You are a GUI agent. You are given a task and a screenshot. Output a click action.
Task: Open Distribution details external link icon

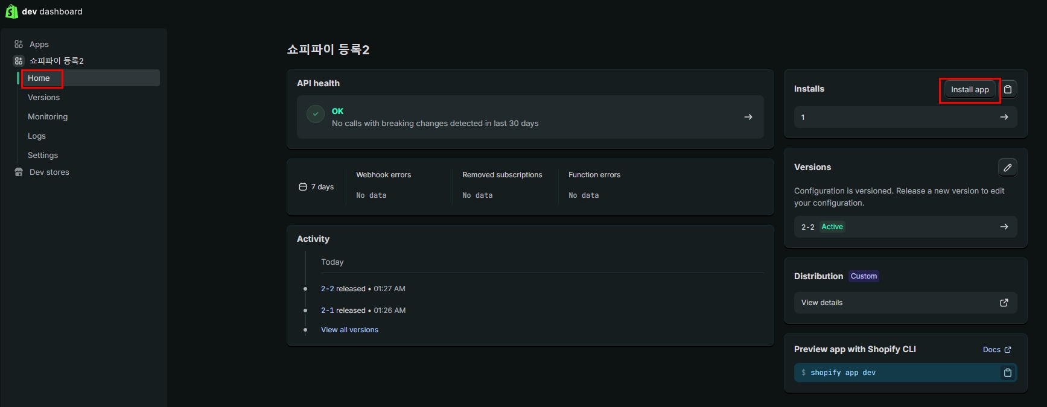click(1004, 303)
